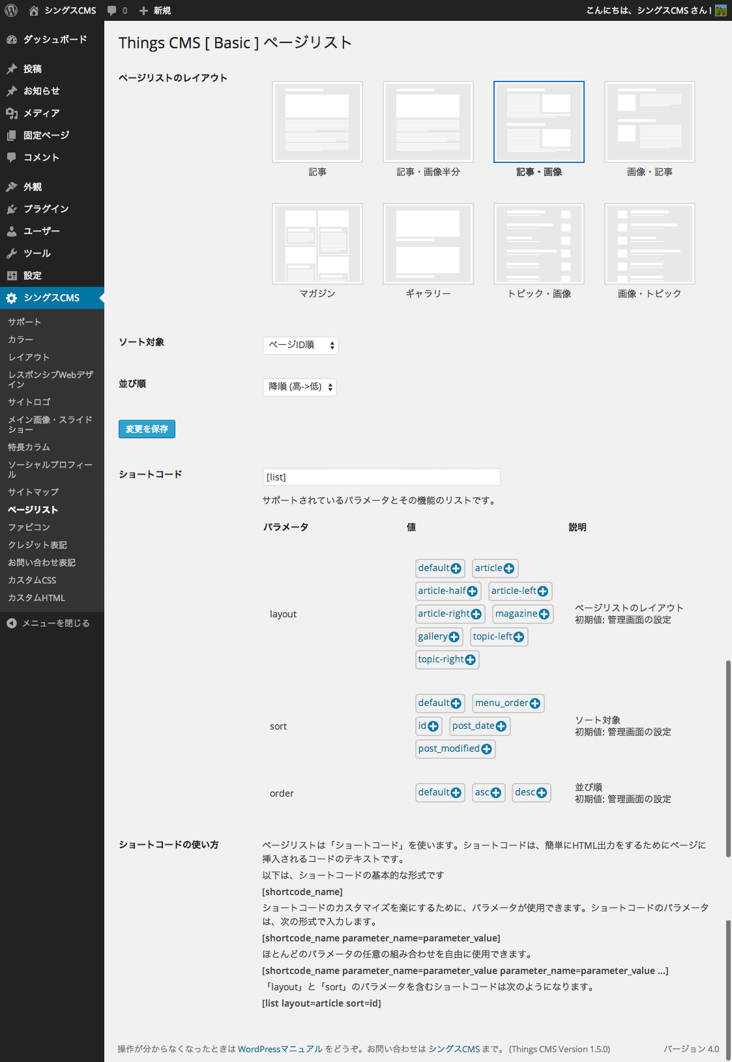Open コメント comments menu
Screen dimensions: 732x1062
pyautogui.click(x=52, y=158)
